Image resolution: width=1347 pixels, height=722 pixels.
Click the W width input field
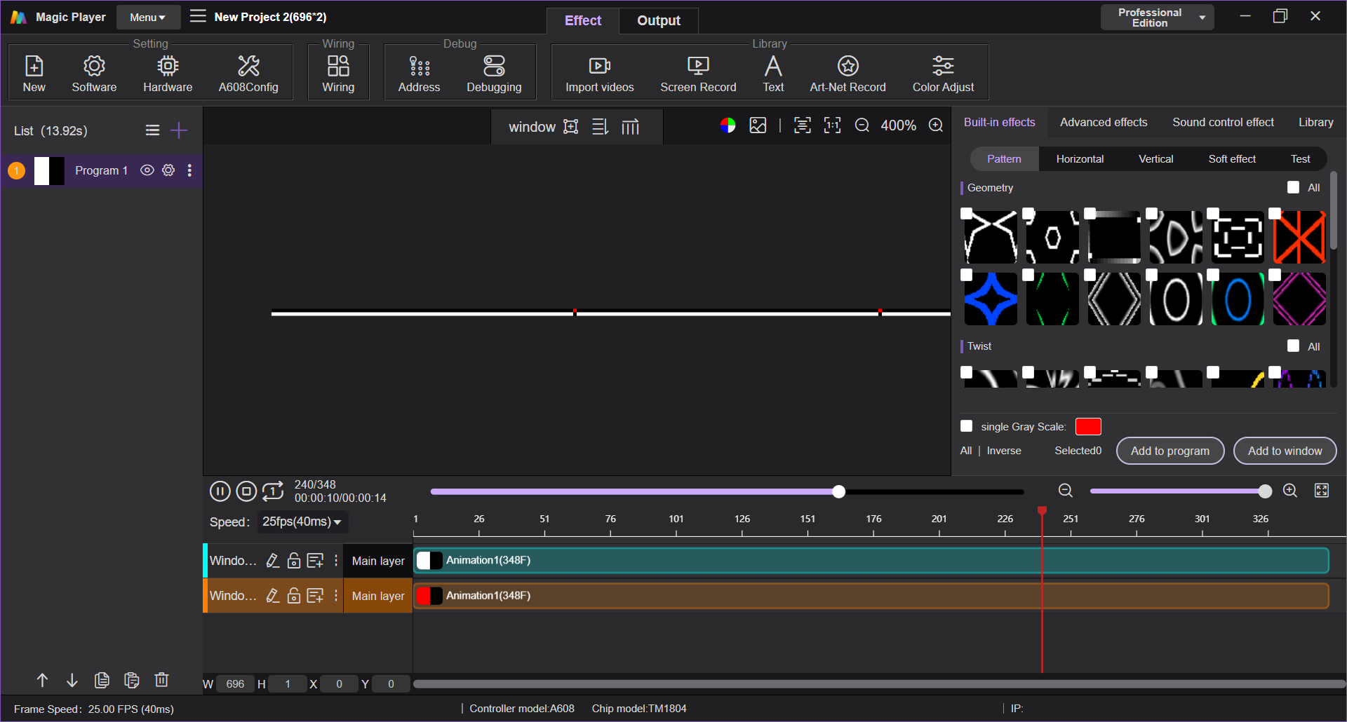(235, 683)
